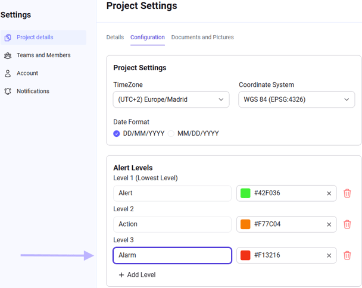Clear the #F13216 color value
Screen dimensions: 362x288
coord(329,255)
